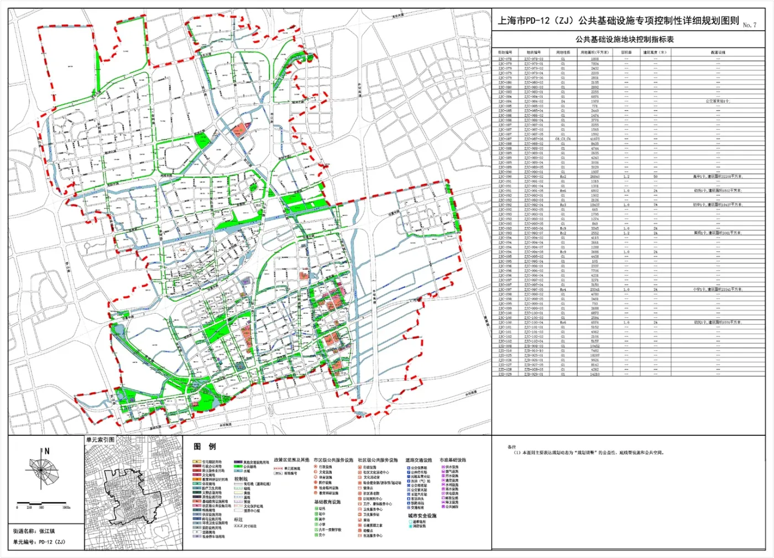The width and height of the screenshot is (774, 558).
Task: Click the 用地面积 table column header
Action: (594, 52)
